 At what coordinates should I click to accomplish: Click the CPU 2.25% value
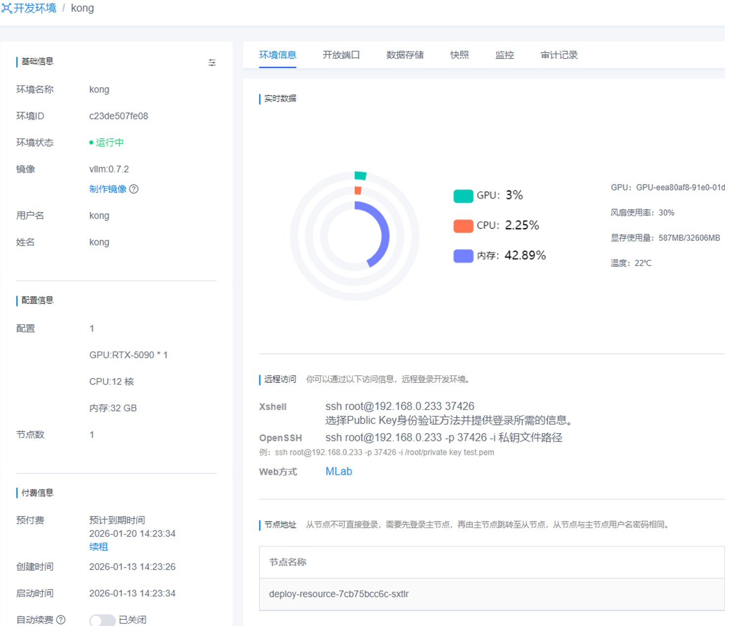point(522,225)
